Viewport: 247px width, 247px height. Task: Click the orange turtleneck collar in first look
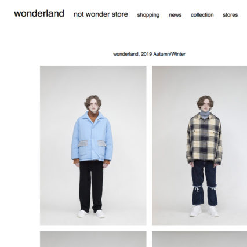tap(93, 117)
